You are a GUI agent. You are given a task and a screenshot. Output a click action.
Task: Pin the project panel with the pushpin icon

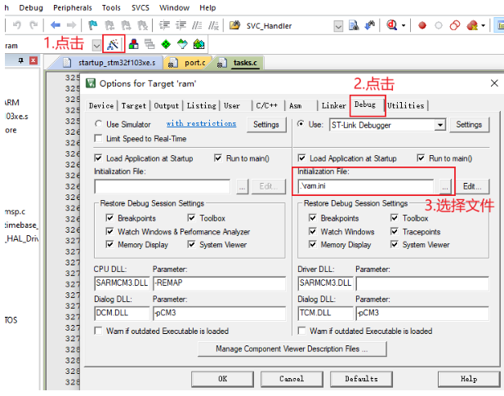(21, 60)
